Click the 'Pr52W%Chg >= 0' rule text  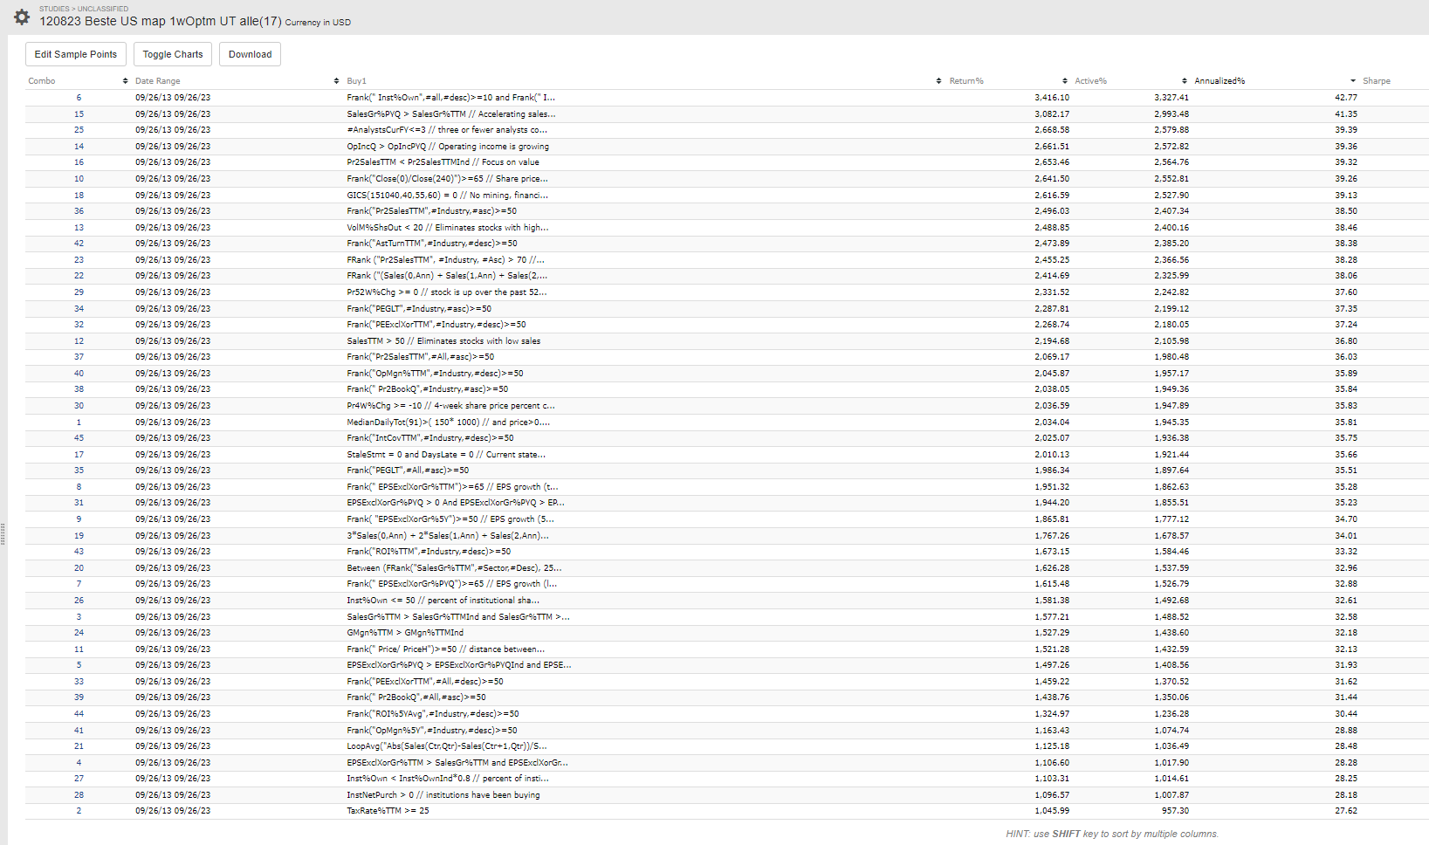pos(447,292)
